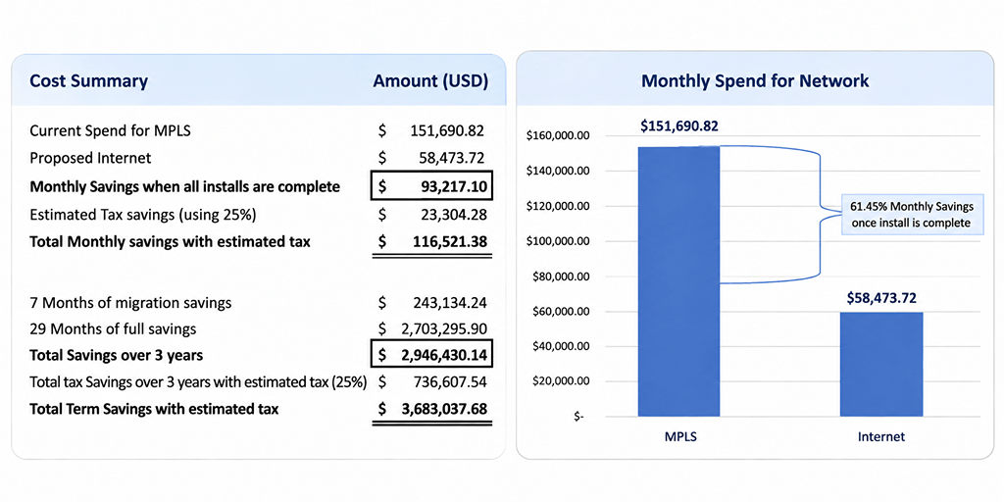The image size is (1004, 502).
Task: Click the $140,000.00 axis label
Action: tap(557, 171)
